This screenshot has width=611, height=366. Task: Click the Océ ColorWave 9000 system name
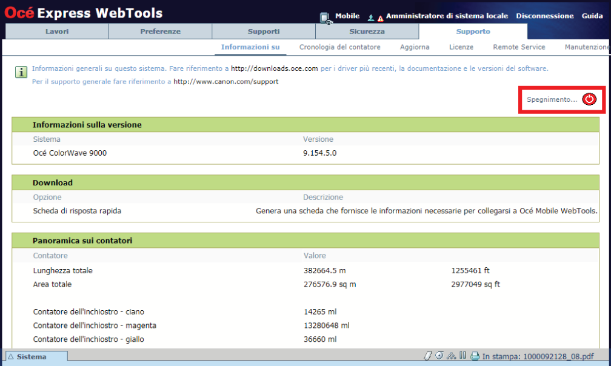pos(70,153)
